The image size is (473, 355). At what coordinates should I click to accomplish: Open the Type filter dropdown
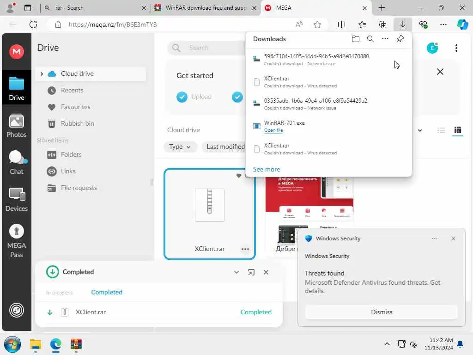(x=180, y=147)
